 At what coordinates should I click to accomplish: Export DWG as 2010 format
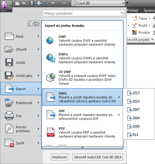139,101
